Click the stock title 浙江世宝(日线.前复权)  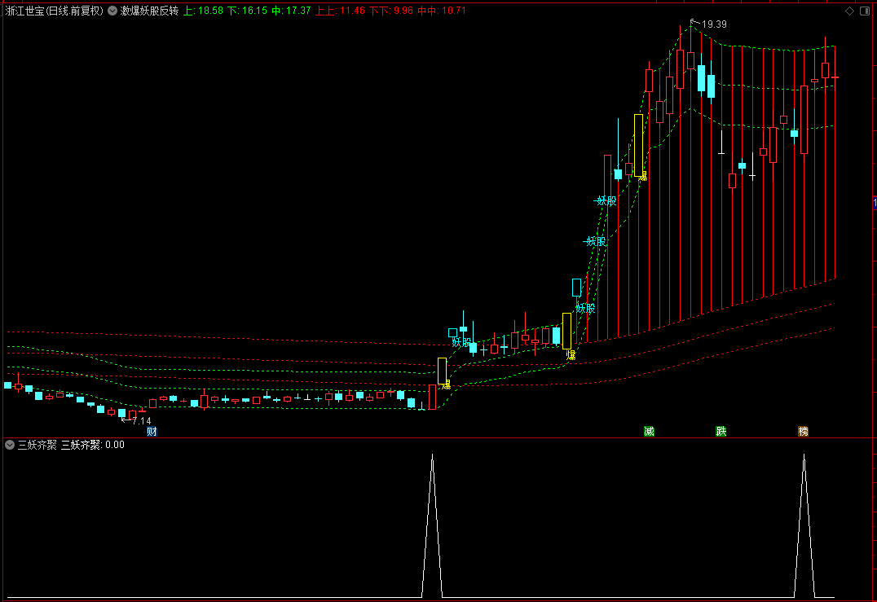[x=55, y=11]
